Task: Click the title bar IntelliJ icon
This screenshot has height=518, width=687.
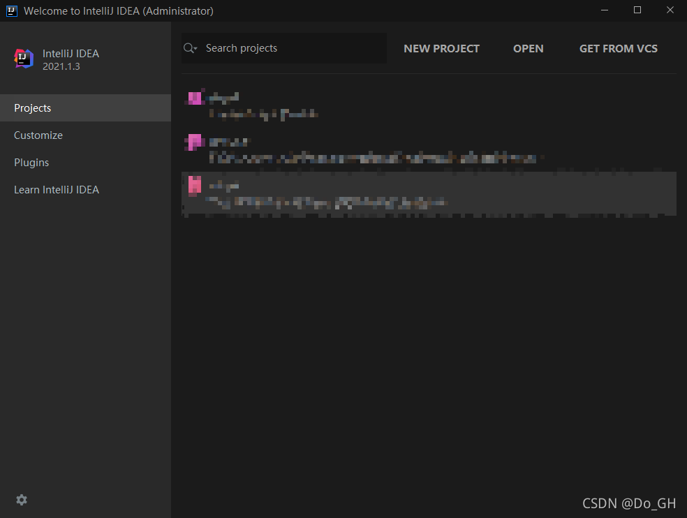Action: pos(12,11)
